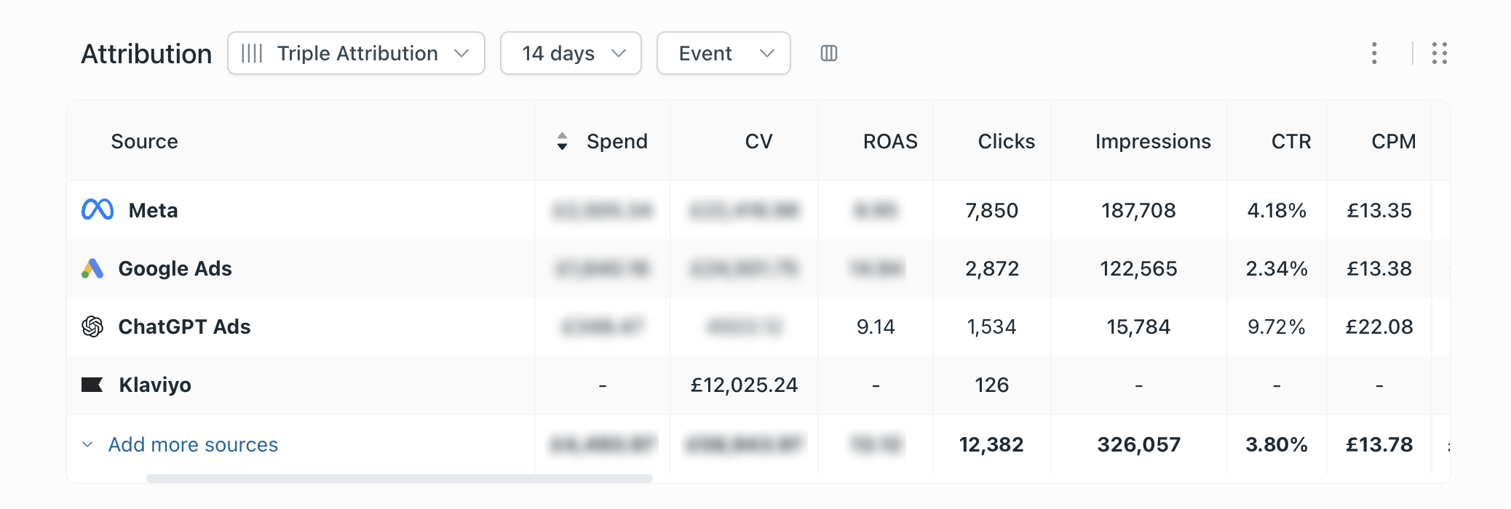Click total clicks value 12,382
Image resolution: width=1511 pixels, height=509 pixels.
991,444
